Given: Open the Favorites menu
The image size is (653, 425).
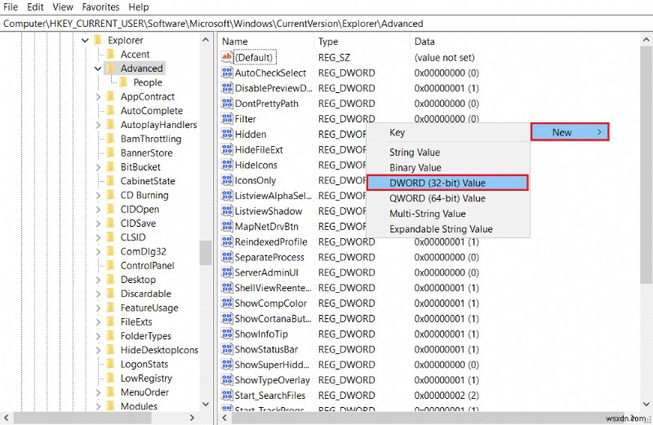Looking at the screenshot, I should pos(100,7).
